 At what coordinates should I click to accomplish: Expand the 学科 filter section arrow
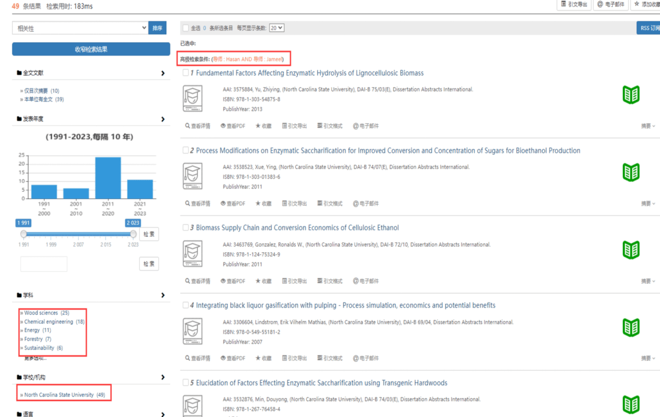[163, 295]
